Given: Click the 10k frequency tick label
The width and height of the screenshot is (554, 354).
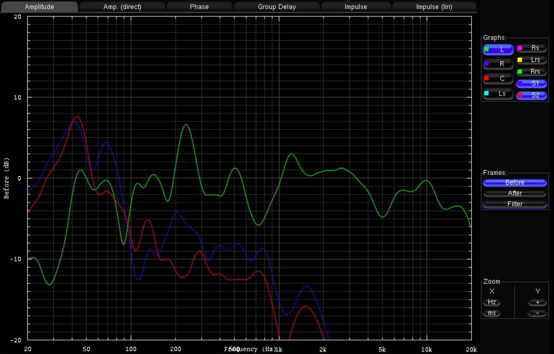Looking at the screenshot, I should [x=427, y=349].
